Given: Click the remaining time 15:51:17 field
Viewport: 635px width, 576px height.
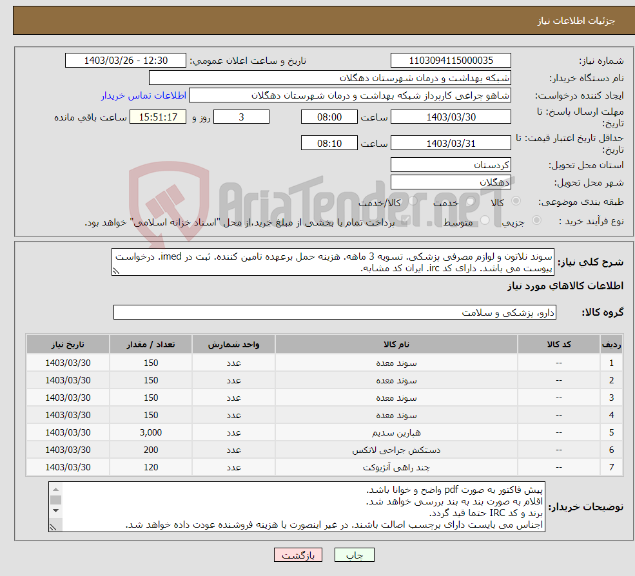Looking at the screenshot, I should (158, 117).
